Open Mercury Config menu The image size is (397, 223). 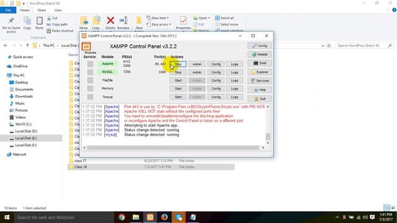216,89
